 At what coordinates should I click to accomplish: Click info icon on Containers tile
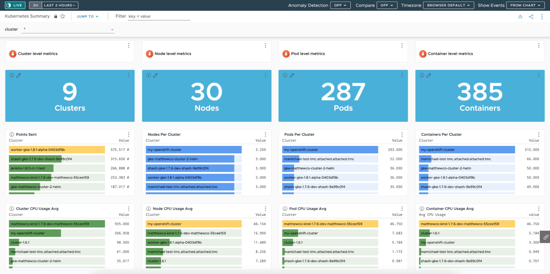[422, 75]
